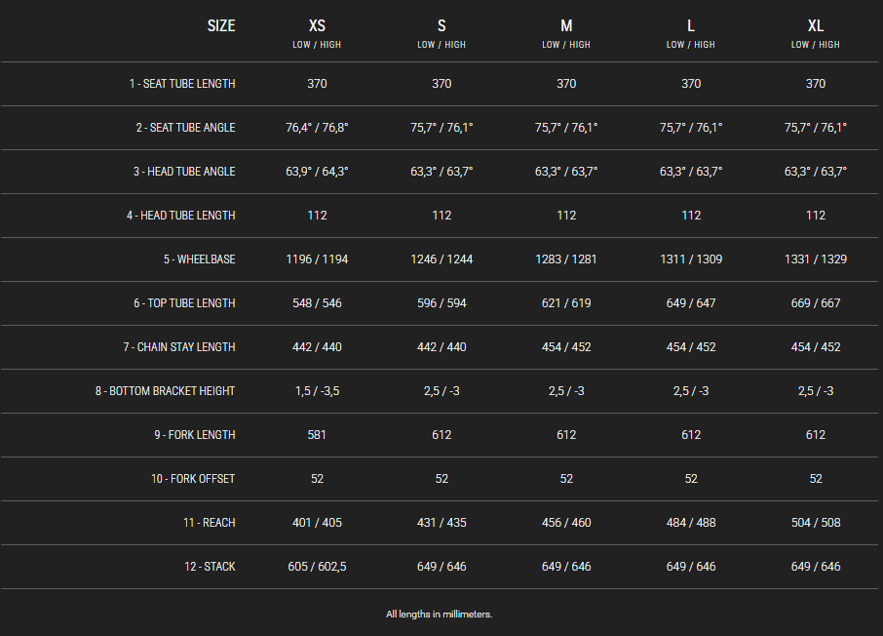
Task: Select the Fork Offset row label
Action: coord(193,479)
